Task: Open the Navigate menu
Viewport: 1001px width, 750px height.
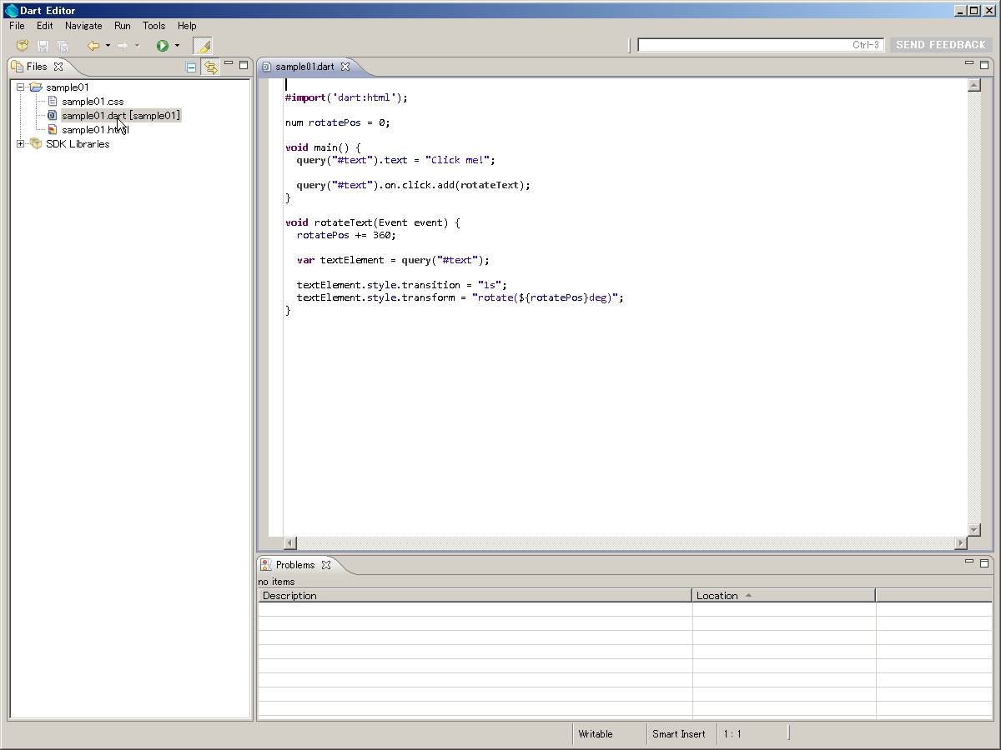Action: (83, 26)
